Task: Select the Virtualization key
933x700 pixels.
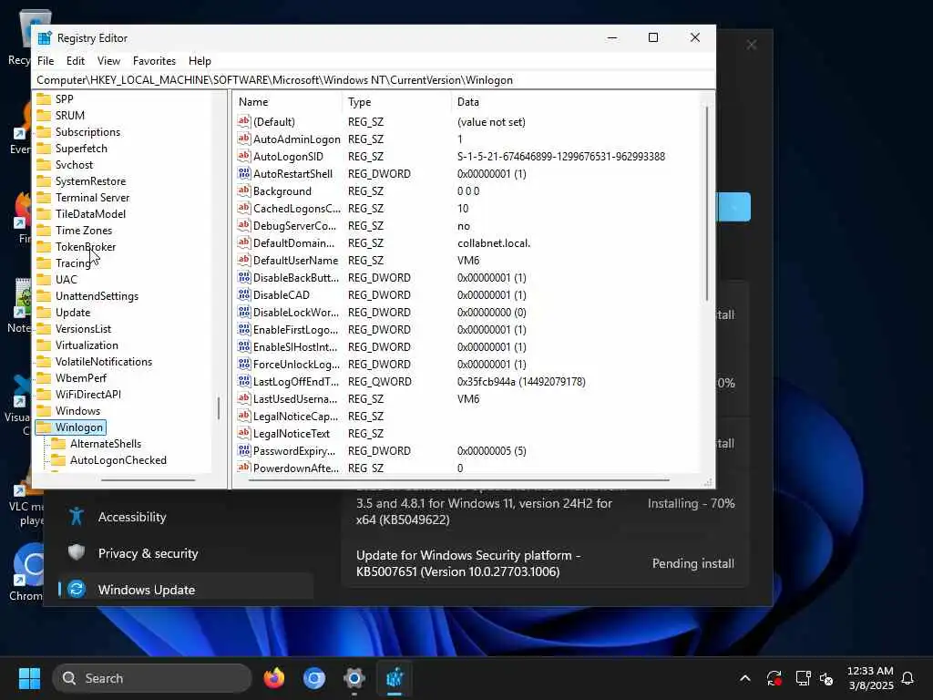Action: (x=87, y=345)
